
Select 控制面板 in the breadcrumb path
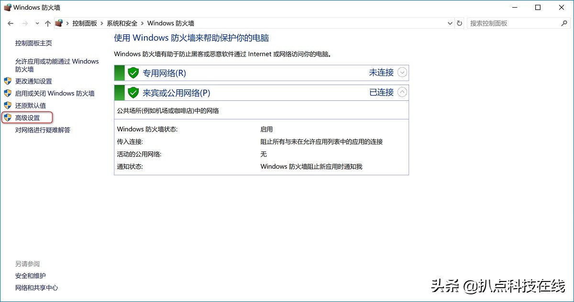85,23
